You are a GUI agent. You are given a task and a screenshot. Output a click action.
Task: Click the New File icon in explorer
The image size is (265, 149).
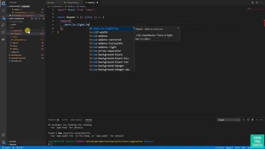pyautogui.click(x=32, y=19)
